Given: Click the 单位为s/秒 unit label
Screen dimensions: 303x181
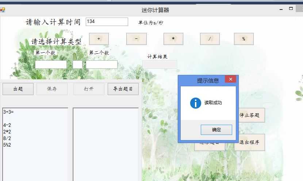Looking at the screenshot, I should point(151,23).
